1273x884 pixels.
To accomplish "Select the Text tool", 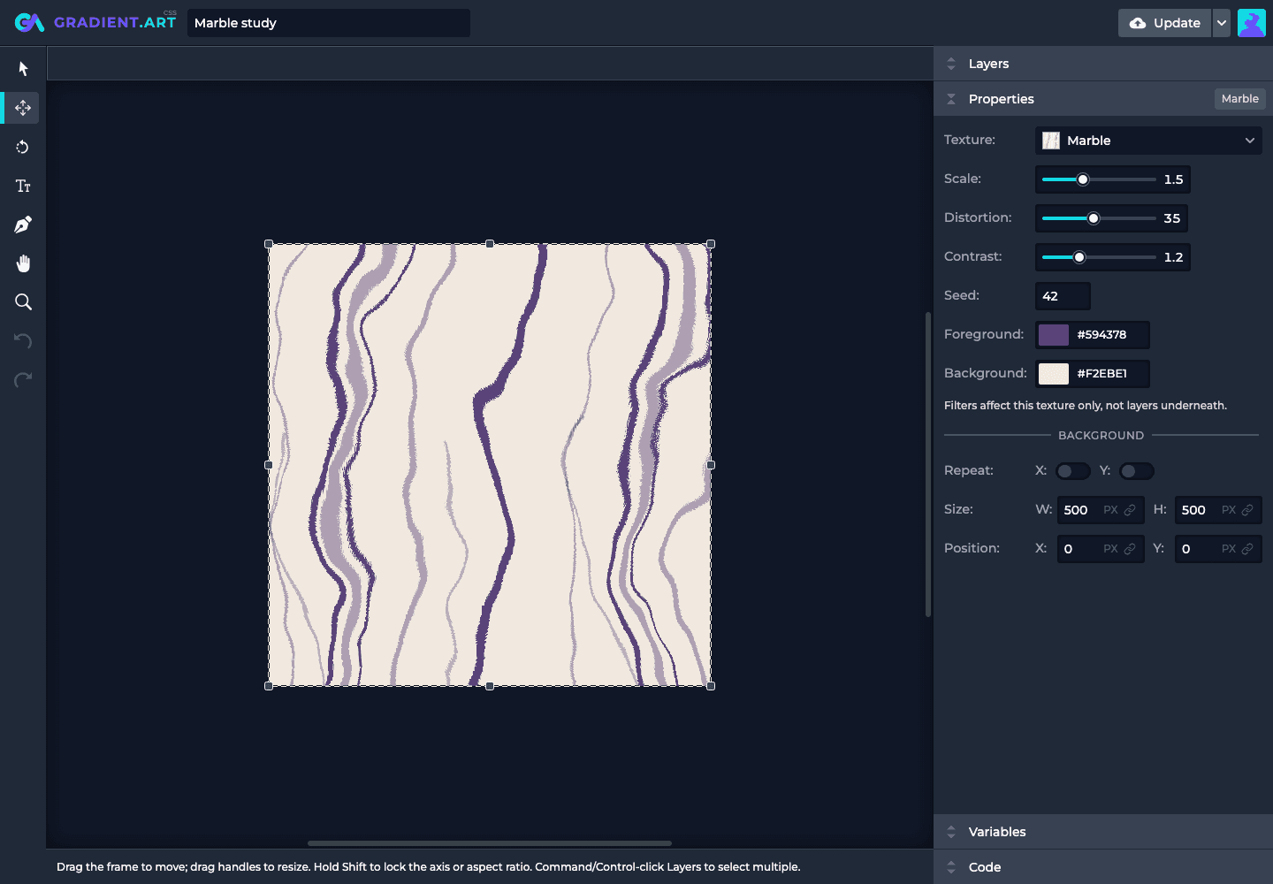I will pos(23,186).
